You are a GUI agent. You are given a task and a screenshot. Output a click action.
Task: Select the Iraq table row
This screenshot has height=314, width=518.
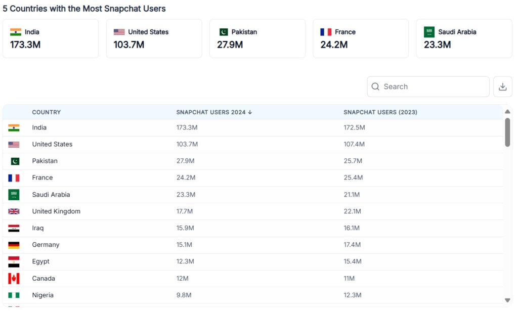point(253,228)
